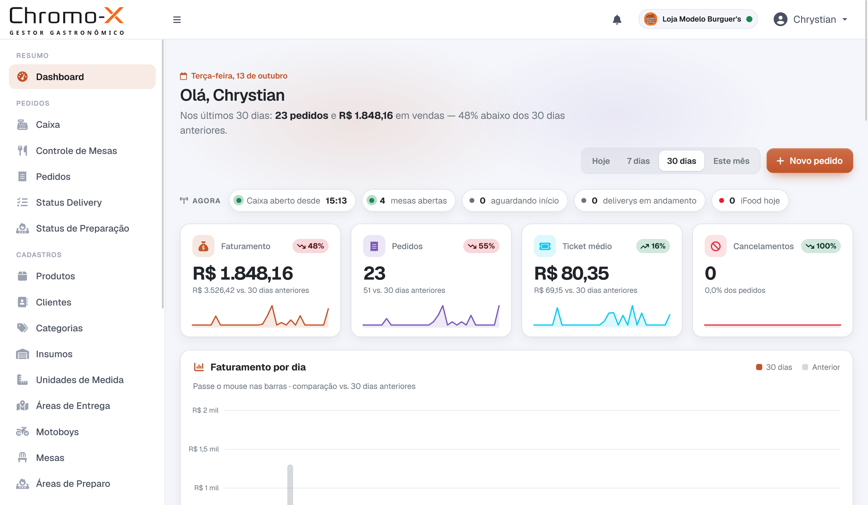Click the Caixa cash register icon
Screen dimensions: 868x505
23,124
